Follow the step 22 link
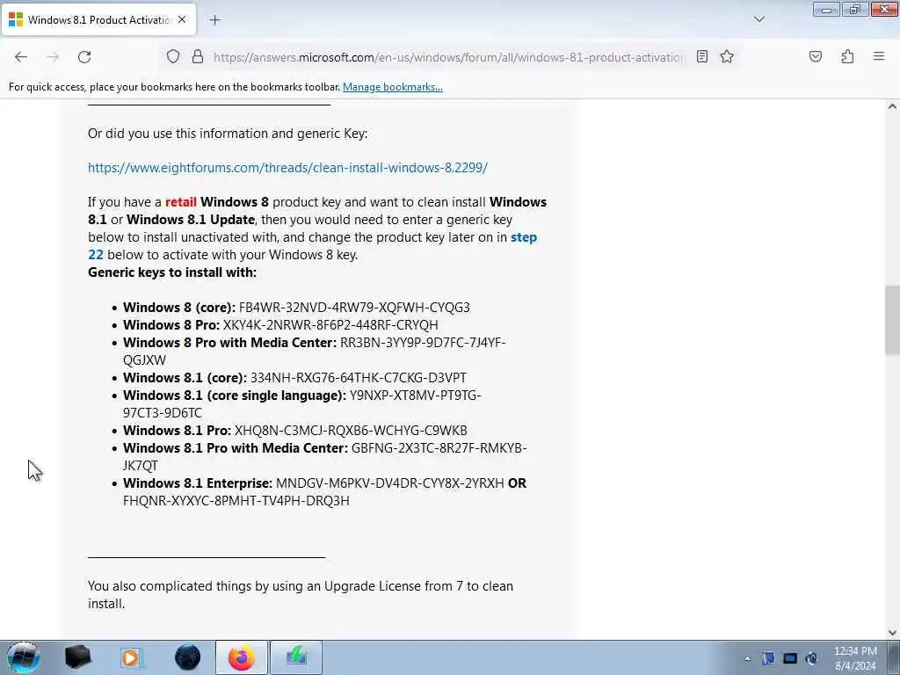This screenshot has width=900, height=675. coord(312,246)
